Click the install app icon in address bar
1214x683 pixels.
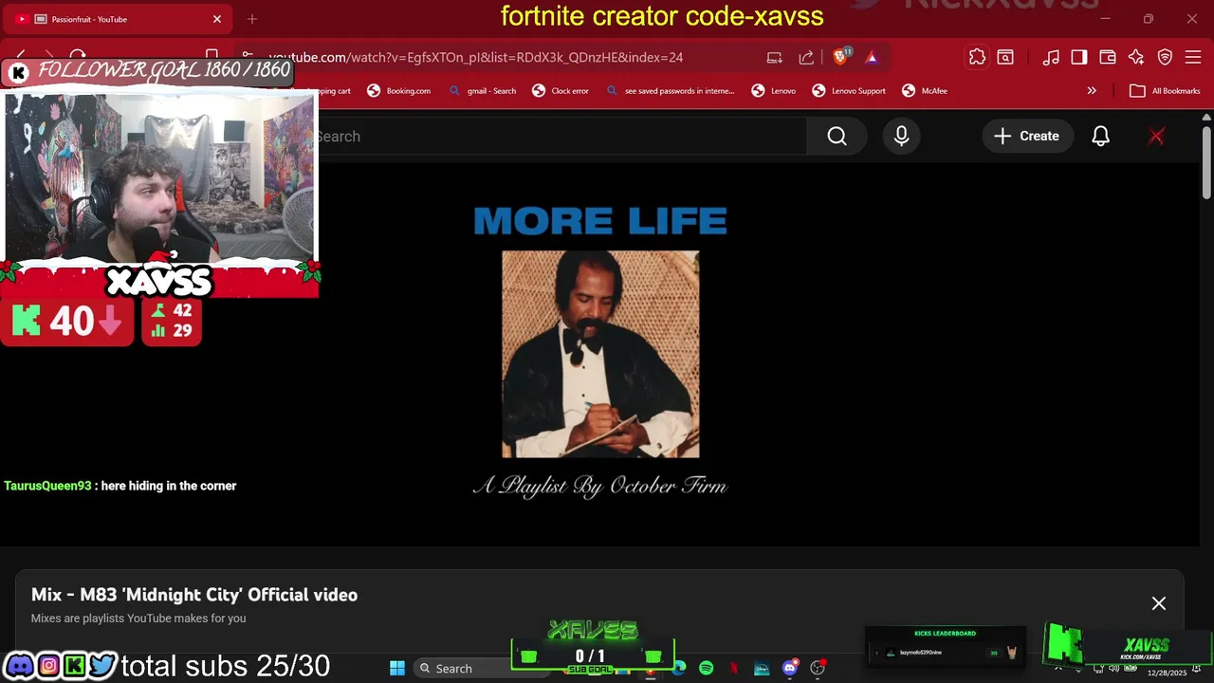click(775, 57)
